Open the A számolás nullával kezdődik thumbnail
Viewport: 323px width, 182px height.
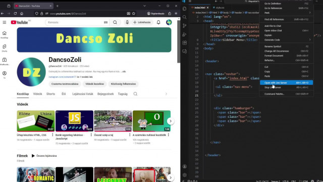coord(151,121)
